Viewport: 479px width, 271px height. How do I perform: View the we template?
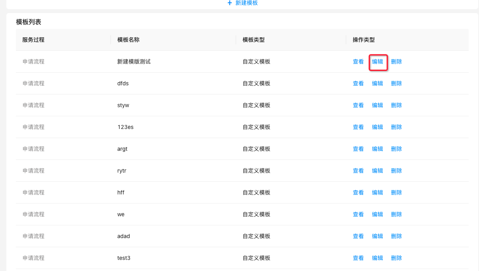(358, 214)
